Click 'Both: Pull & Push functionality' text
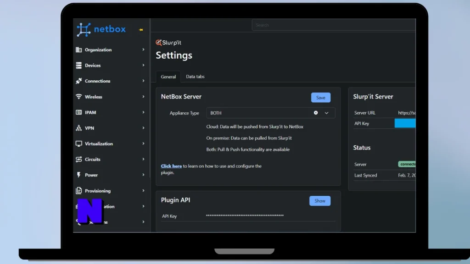 (248, 149)
